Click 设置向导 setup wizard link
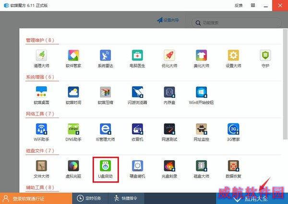 [168, 20]
